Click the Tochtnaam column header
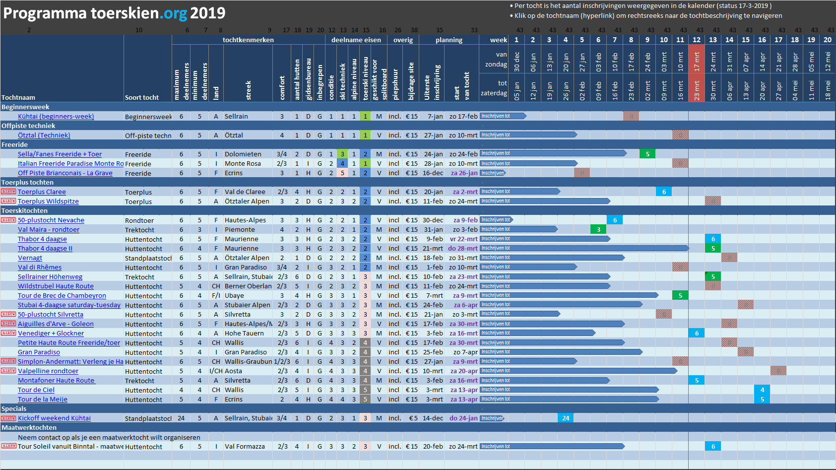 pos(18,97)
